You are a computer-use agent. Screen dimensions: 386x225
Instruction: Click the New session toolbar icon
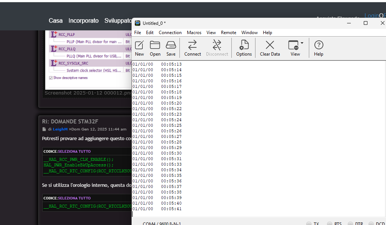(x=139, y=48)
